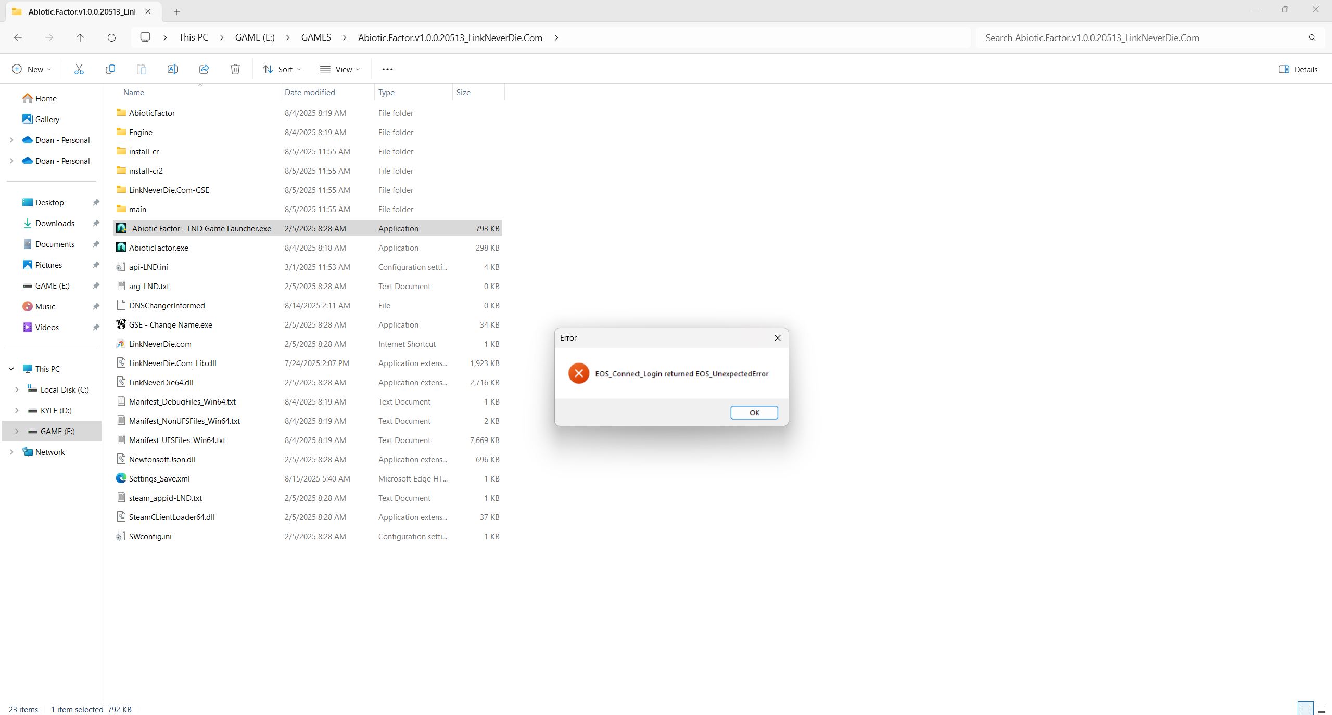Viewport: 1332px width, 715px height.
Task: Click the Refresh icon in the navigation bar
Action: point(111,37)
